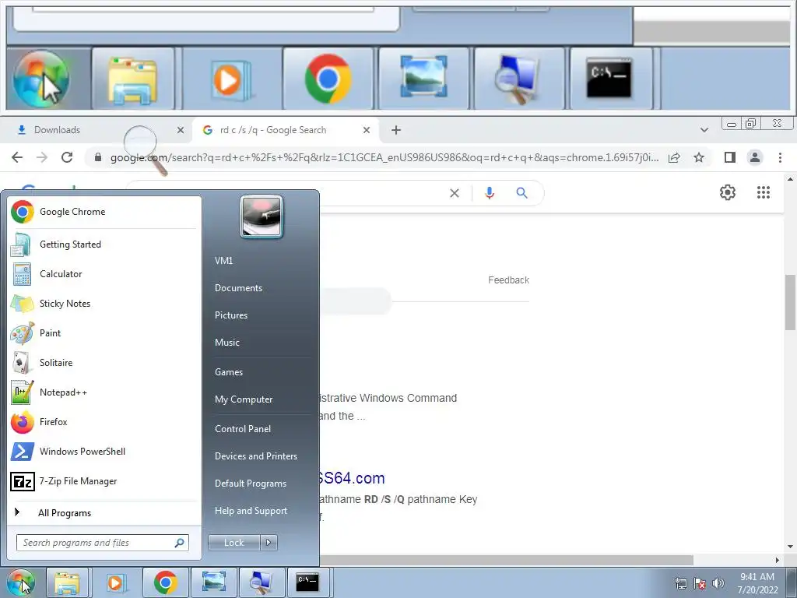Click the Feedback link
The height and width of the screenshot is (598, 797).
508,280
